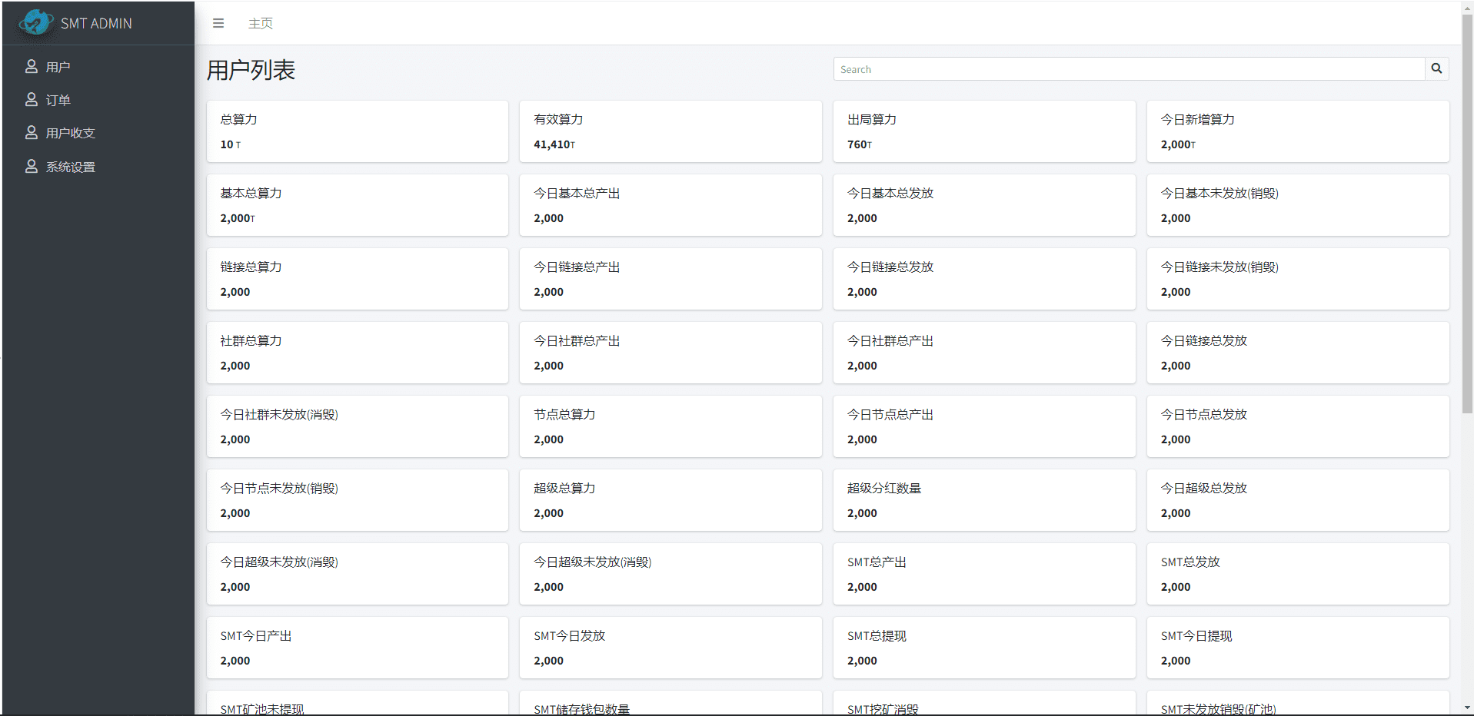Screen dimensions: 1474x716
Task: Select the 总算力 stats card
Action: tap(357, 131)
